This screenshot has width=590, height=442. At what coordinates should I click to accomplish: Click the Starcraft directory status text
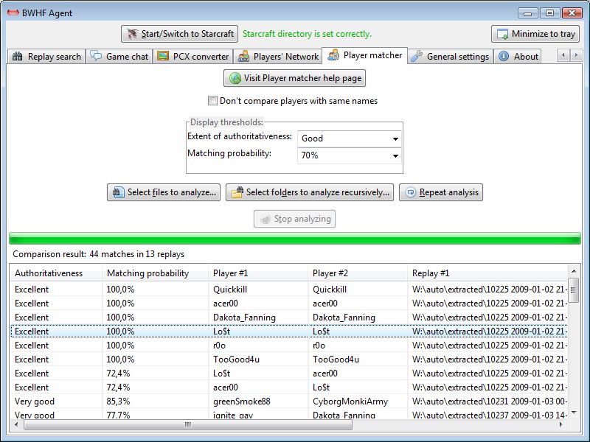pyautogui.click(x=307, y=34)
